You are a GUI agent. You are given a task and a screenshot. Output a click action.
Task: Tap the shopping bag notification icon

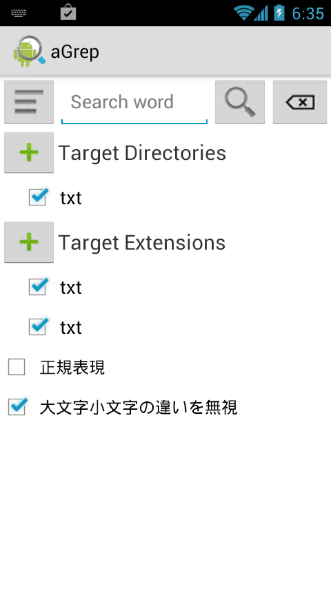pos(68,12)
